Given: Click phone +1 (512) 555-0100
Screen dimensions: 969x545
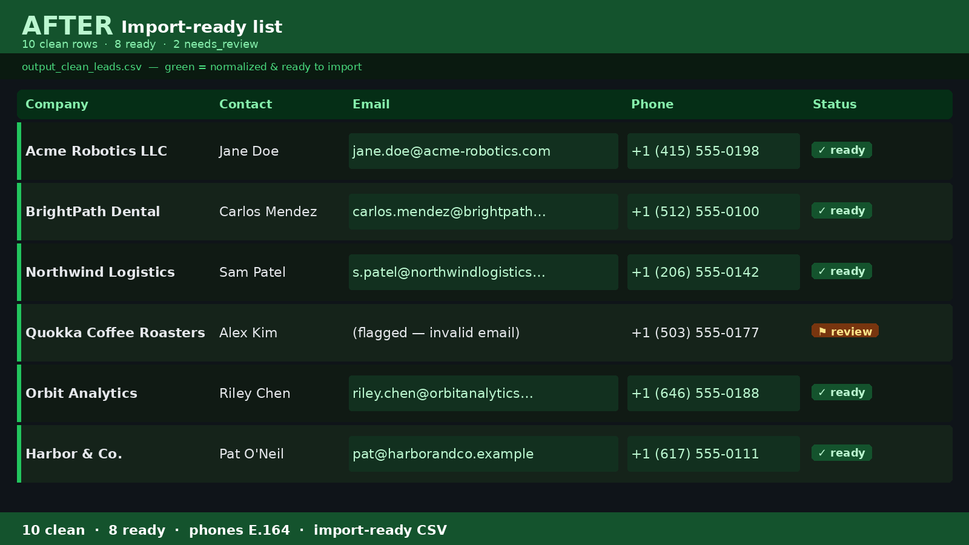Looking at the screenshot, I should pos(713,211).
